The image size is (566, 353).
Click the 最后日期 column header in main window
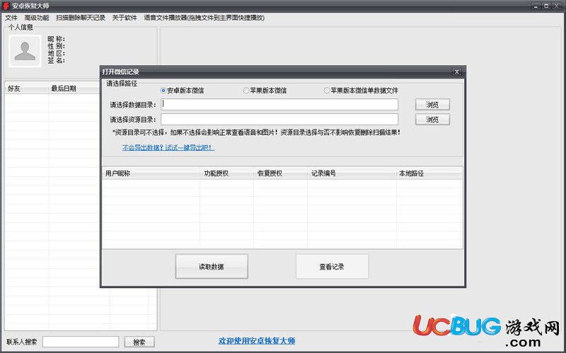(x=74, y=88)
